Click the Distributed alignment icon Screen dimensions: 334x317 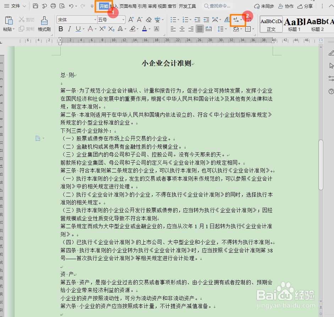pyautogui.click(x=209, y=29)
